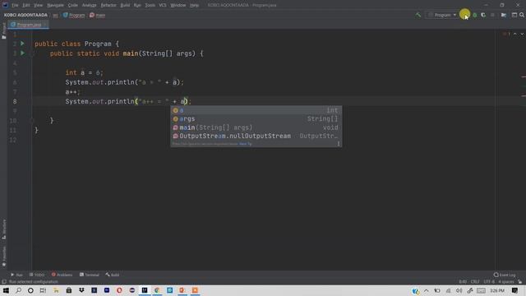Click the layout window icon next to search
526x296 pixels.
[x=514, y=15]
